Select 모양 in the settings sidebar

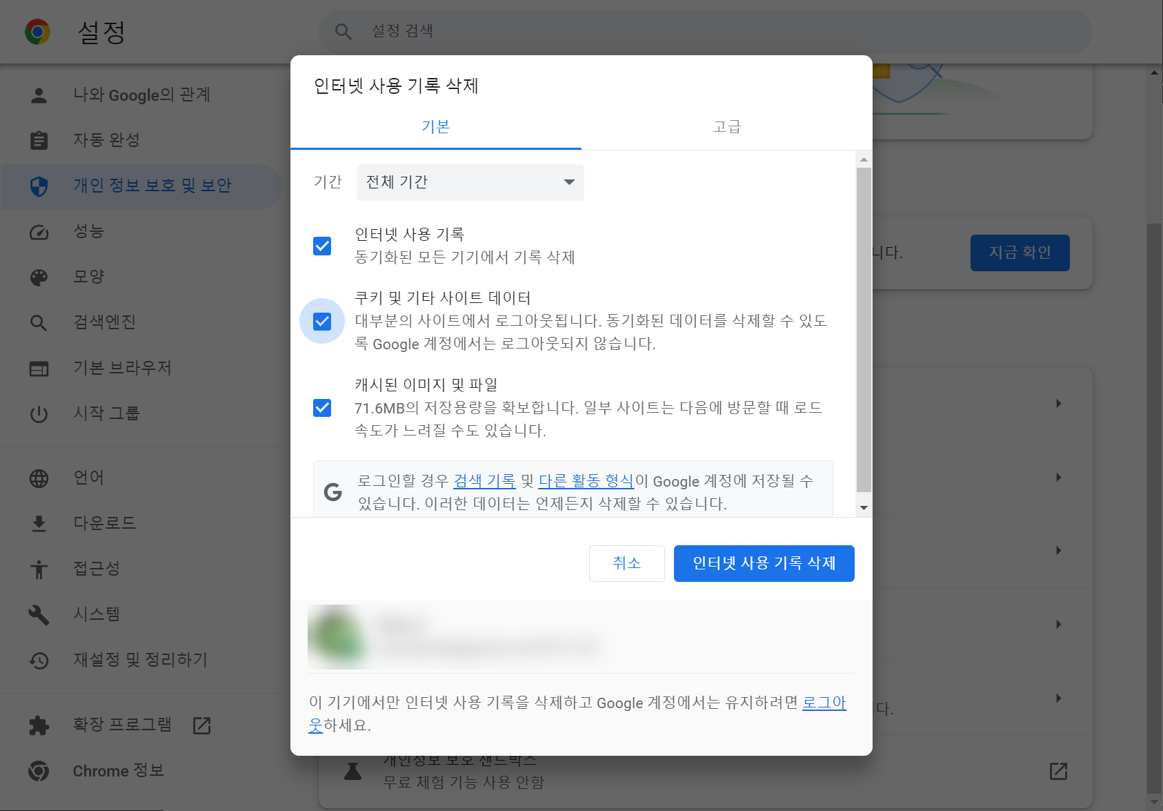(x=141, y=277)
